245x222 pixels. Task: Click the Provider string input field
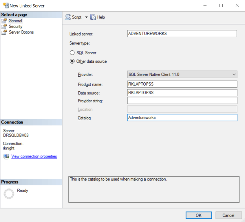(182, 101)
